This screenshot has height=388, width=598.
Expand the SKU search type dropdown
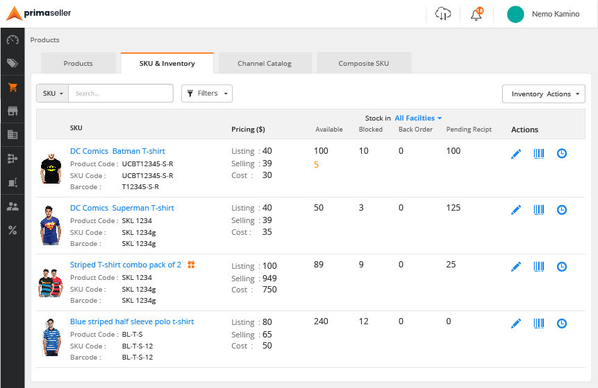[x=53, y=94]
